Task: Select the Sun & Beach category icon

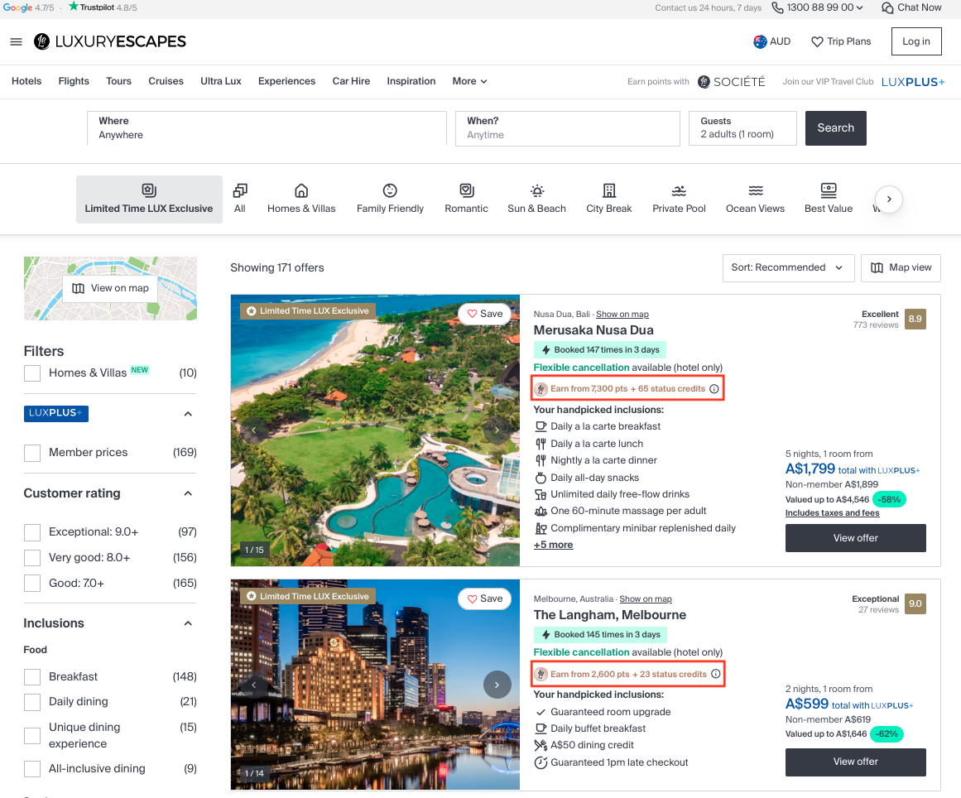Action: (537, 190)
